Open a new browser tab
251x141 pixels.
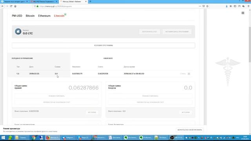(90, 2)
